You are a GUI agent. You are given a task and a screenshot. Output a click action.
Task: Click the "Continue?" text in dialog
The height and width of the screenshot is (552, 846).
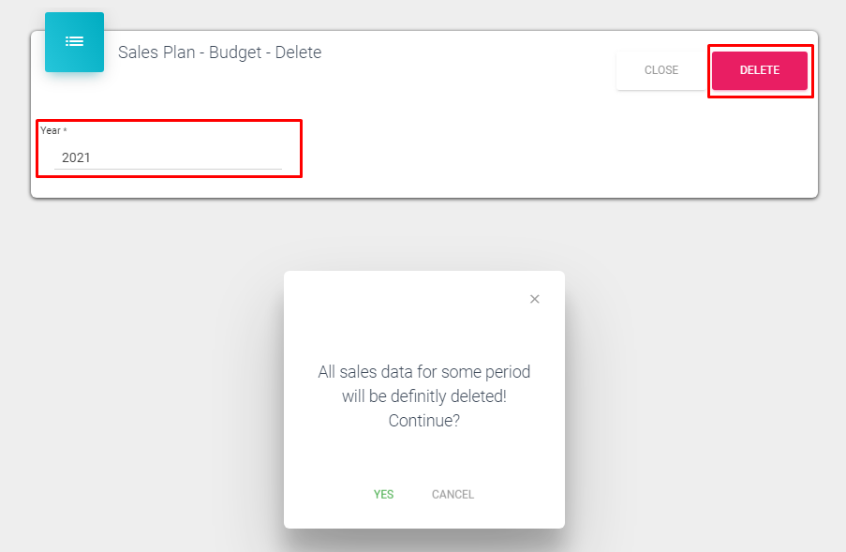[423, 421]
